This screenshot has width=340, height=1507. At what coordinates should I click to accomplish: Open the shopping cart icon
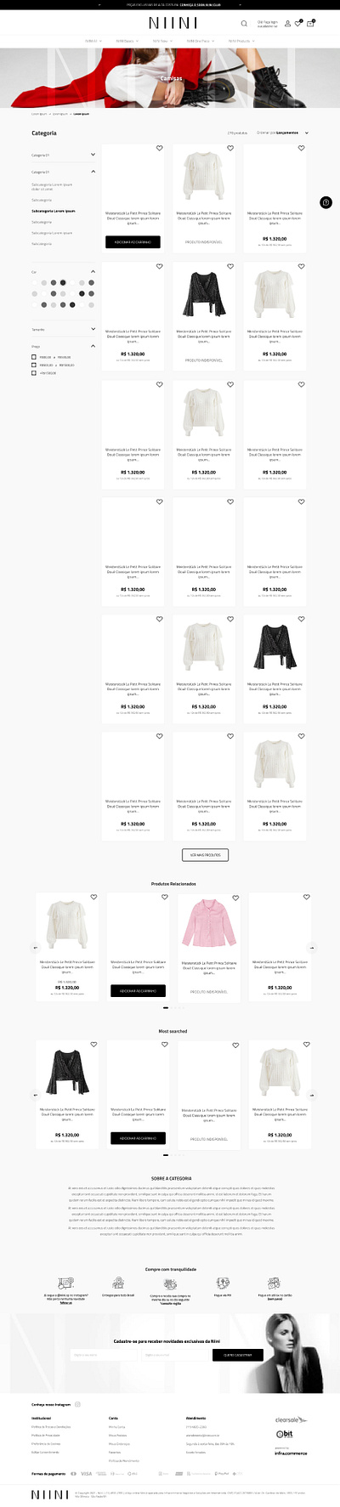[310, 23]
